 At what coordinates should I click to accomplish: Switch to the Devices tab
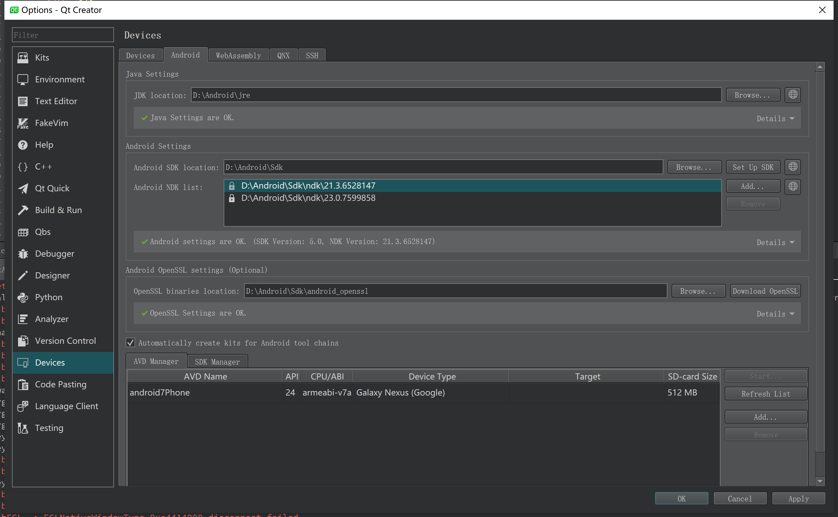pyautogui.click(x=141, y=55)
